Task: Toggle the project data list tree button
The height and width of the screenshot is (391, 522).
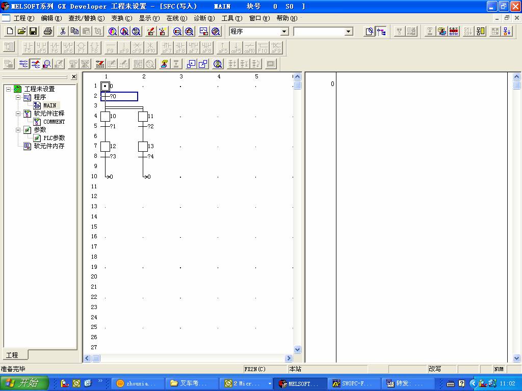Action: 381,31
